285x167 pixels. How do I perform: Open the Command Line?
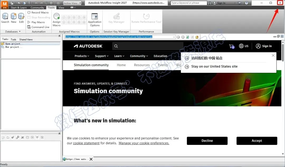(x=38, y=27)
